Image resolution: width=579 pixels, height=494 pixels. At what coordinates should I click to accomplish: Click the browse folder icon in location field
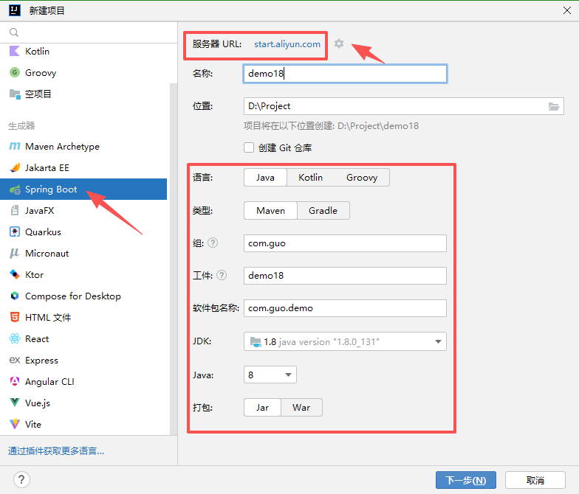554,106
